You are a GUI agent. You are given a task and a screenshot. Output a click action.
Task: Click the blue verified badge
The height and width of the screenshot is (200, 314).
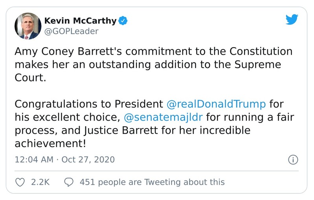(123, 20)
